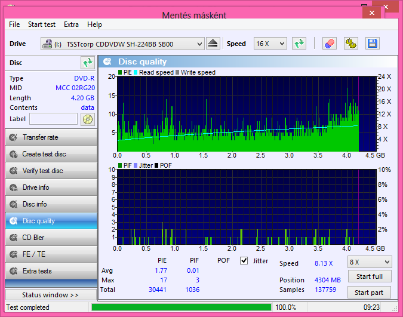Click the Disc quality header icon
The image size is (403, 317).
[107, 61]
